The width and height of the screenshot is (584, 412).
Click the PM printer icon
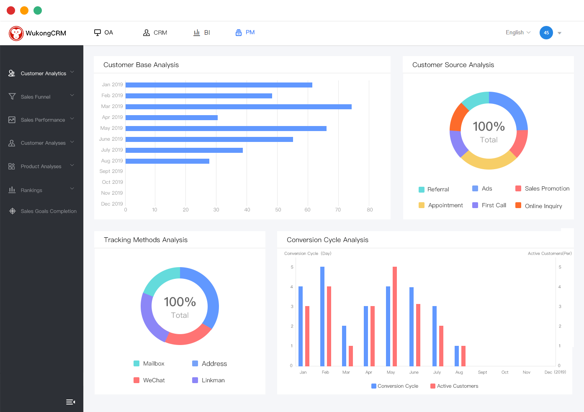pyautogui.click(x=239, y=33)
